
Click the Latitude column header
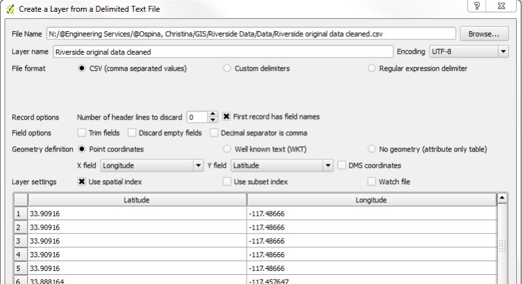click(137, 200)
